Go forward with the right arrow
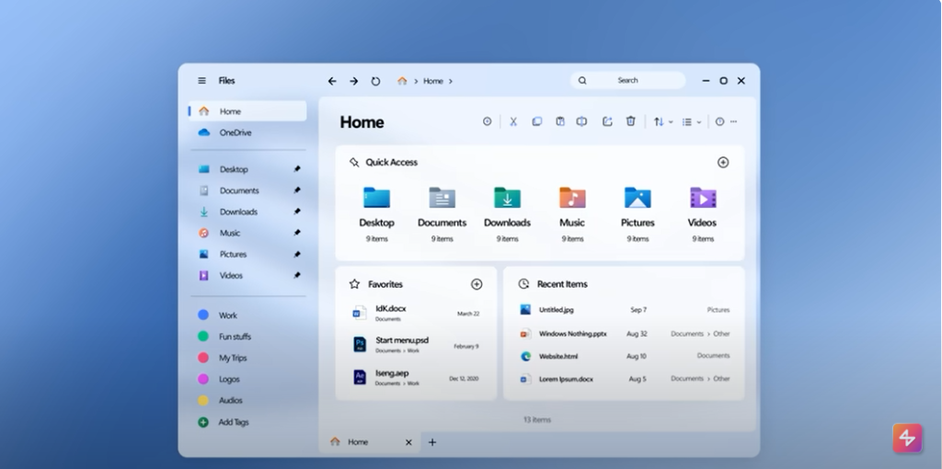This screenshot has height=469, width=942. point(354,81)
